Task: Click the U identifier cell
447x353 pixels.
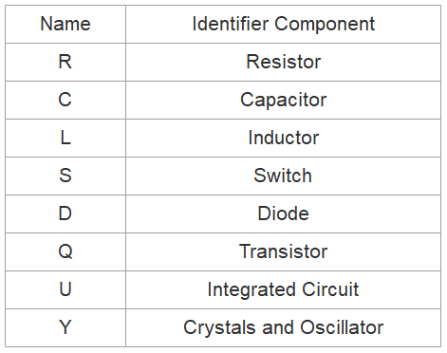Action: [65, 289]
